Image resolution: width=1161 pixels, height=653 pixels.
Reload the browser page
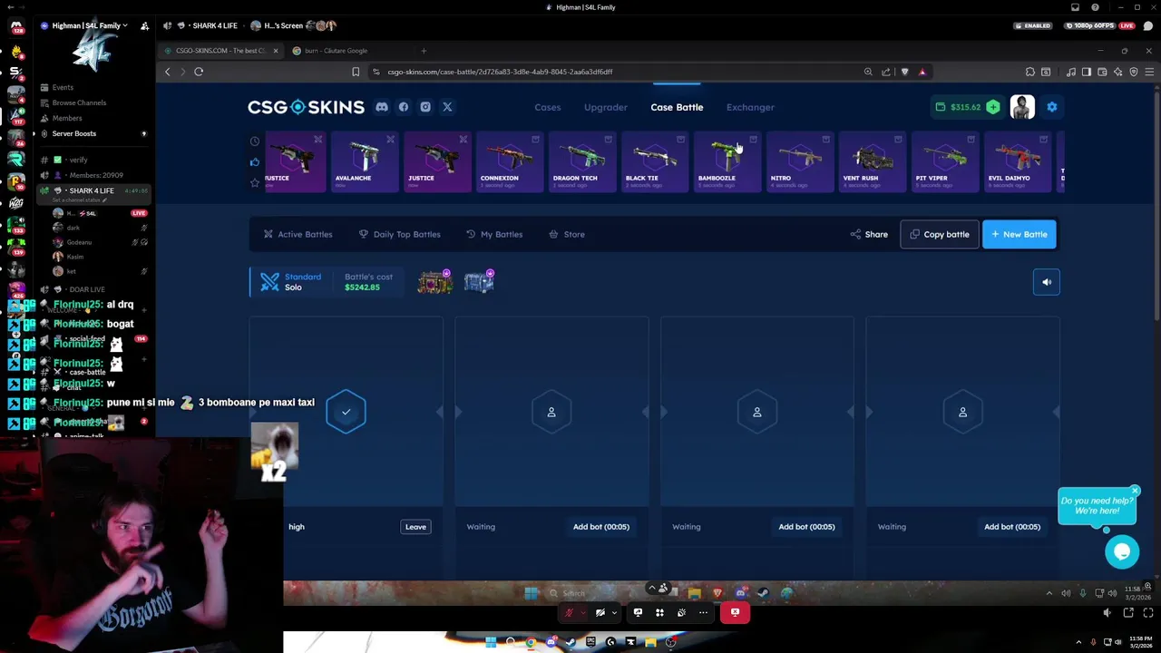click(x=199, y=72)
